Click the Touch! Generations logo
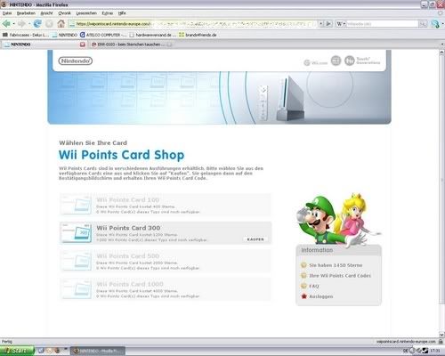 click(x=362, y=61)
